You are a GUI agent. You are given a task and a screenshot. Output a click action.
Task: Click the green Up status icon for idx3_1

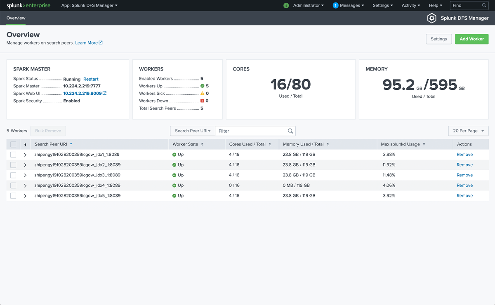coord(174,175)
